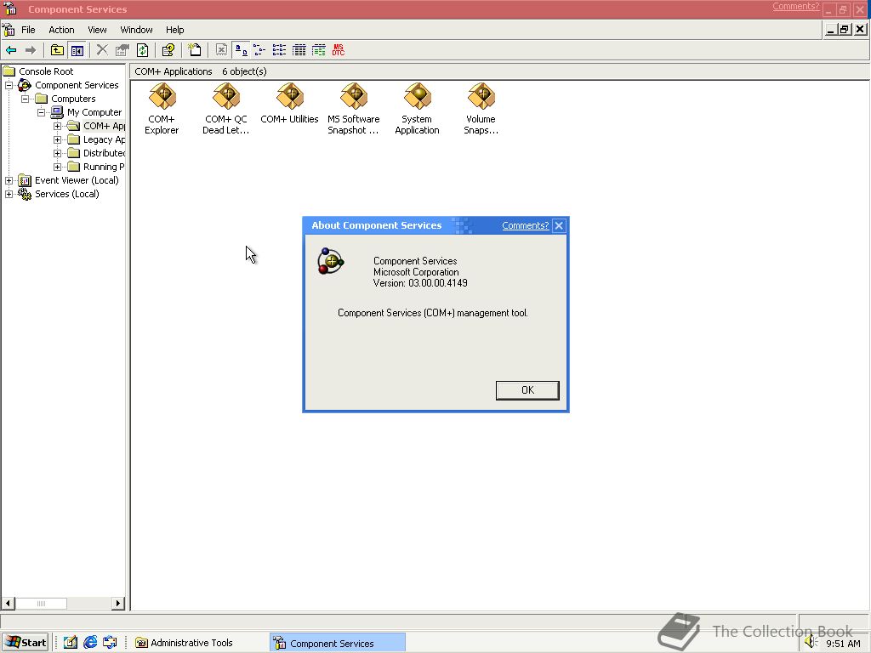The width and height of the screenshot is (871, 653).
Task: Click Component Services taskbar button
Action: (x=337, y=643)
